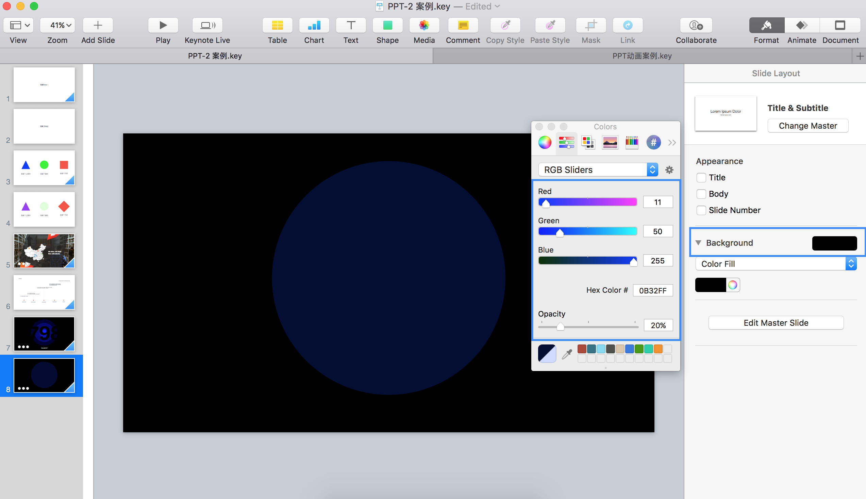
Task: Select the color wheel picker mode
Action: click(x=545, y=142)
